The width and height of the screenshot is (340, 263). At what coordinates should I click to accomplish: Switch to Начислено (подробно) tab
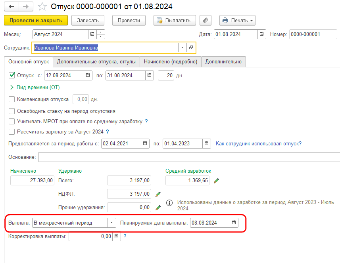(171, 62)
